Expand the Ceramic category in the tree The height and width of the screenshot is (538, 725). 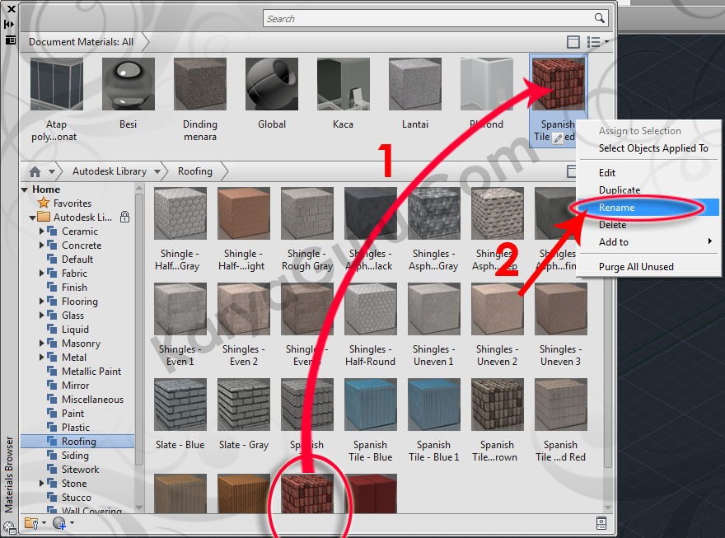tap(42, 232)
